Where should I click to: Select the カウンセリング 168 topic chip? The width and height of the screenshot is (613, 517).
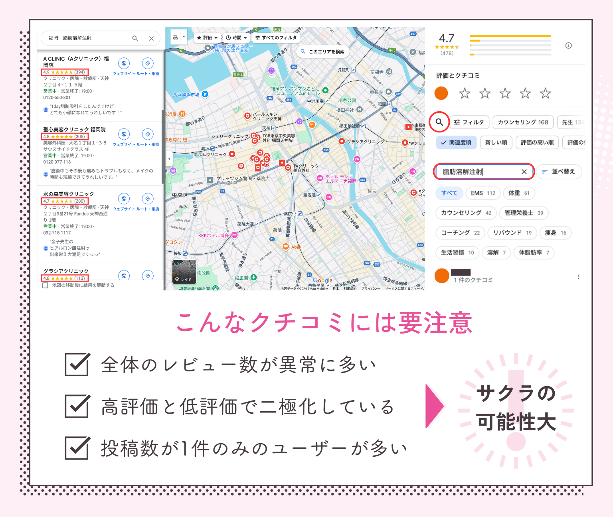[x=523, y=122]
